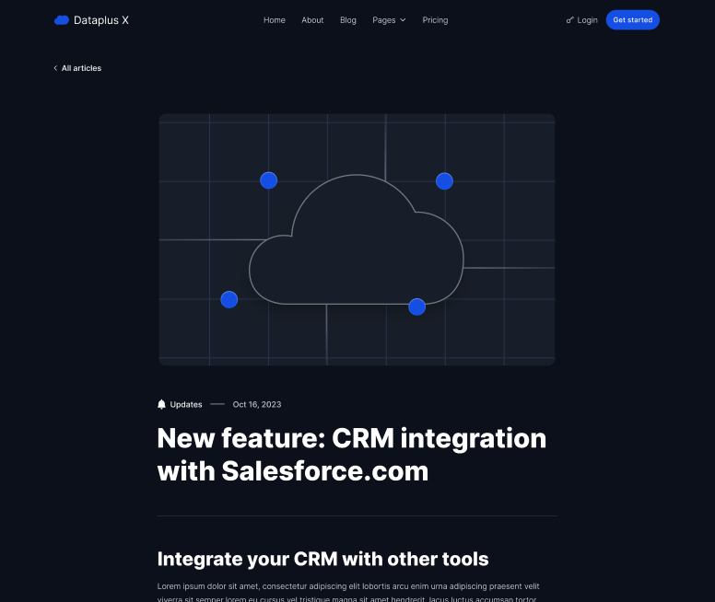Navigate to the Pricing page
Image resolution: width=715 pixels, height=602 pixels.
tap(435, 20)
